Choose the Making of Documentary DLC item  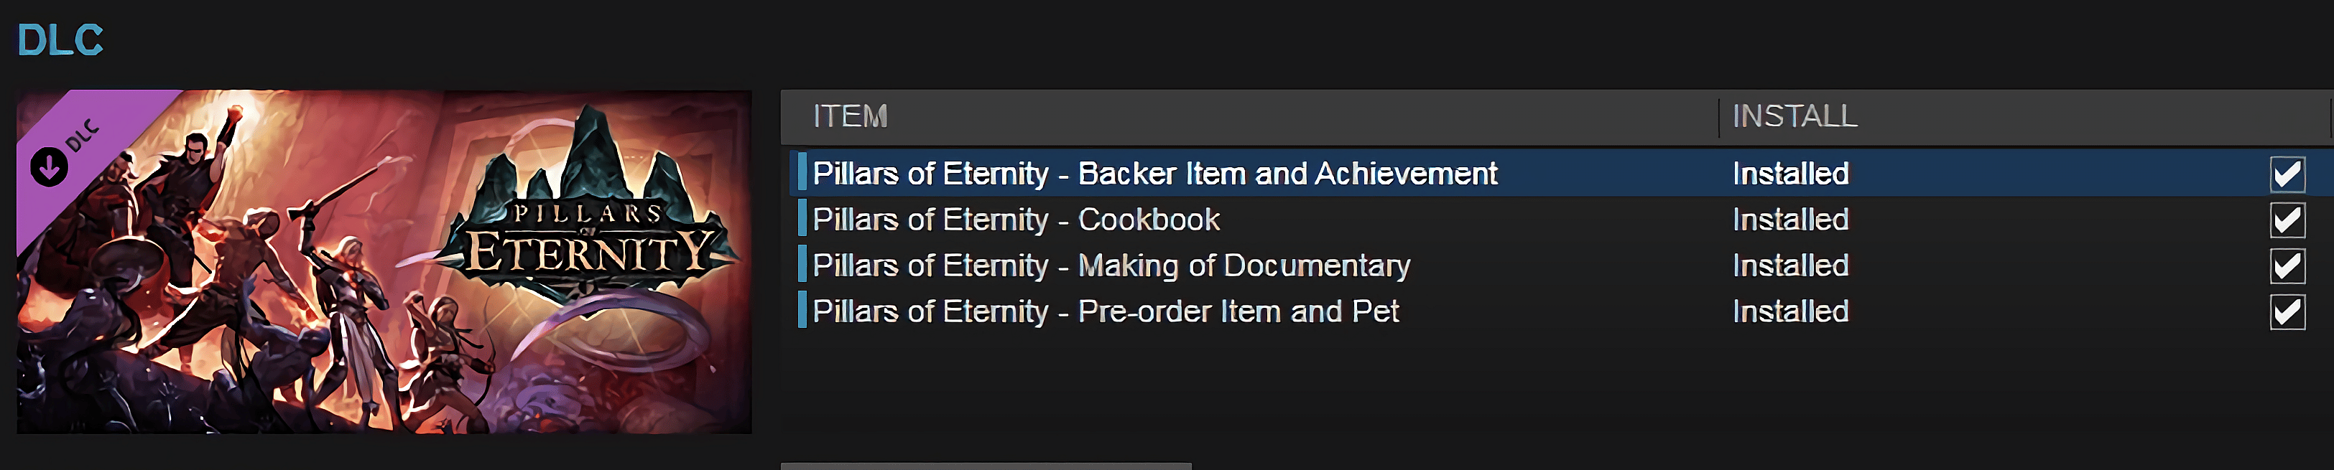coord(1111,265)
